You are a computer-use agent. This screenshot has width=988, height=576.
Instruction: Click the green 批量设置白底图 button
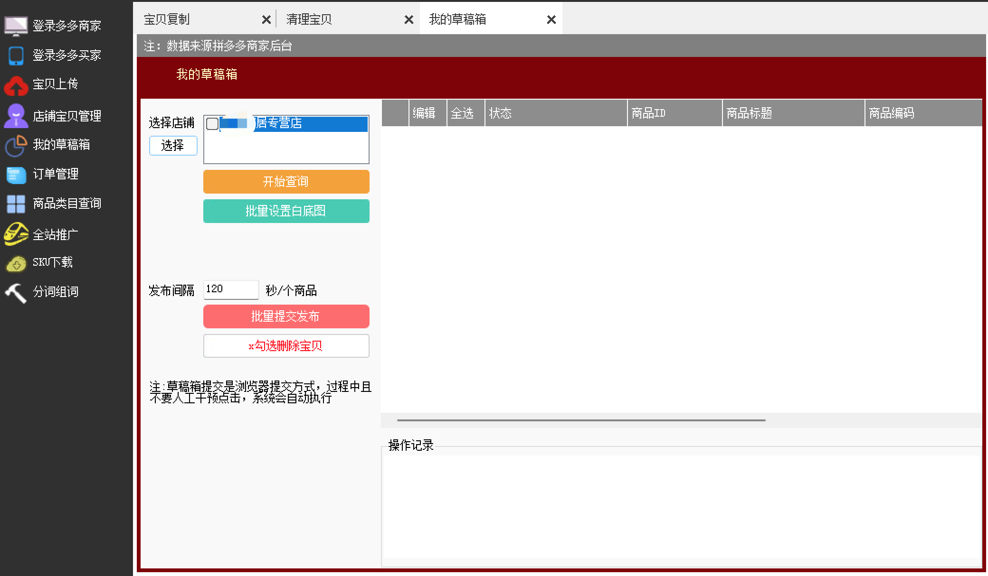(x=286, y=211)
